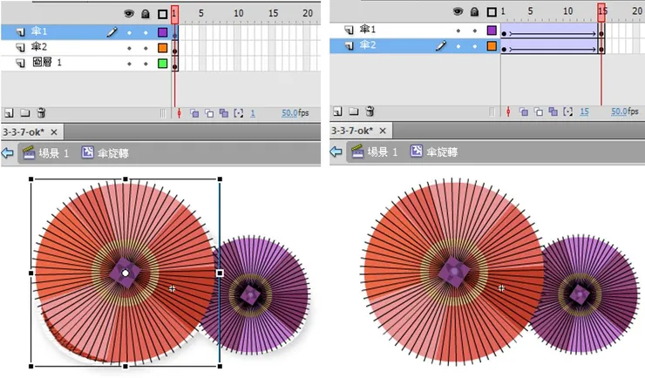Toggle visibility dot of 傘1 in three-layer timeline

pos(129,32)
